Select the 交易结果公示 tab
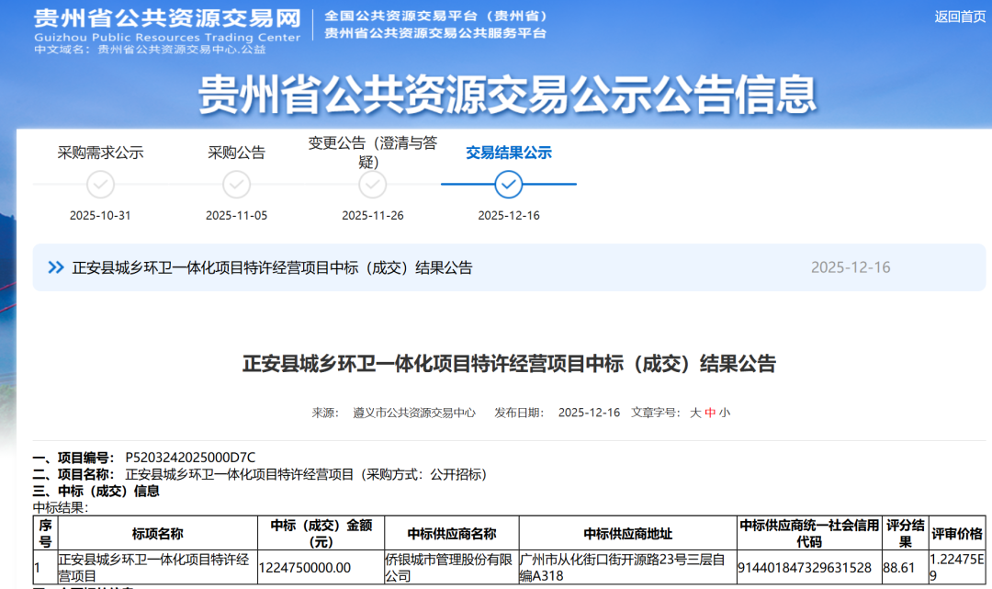Viewport: 992px width, 589px height. point(509,153)
